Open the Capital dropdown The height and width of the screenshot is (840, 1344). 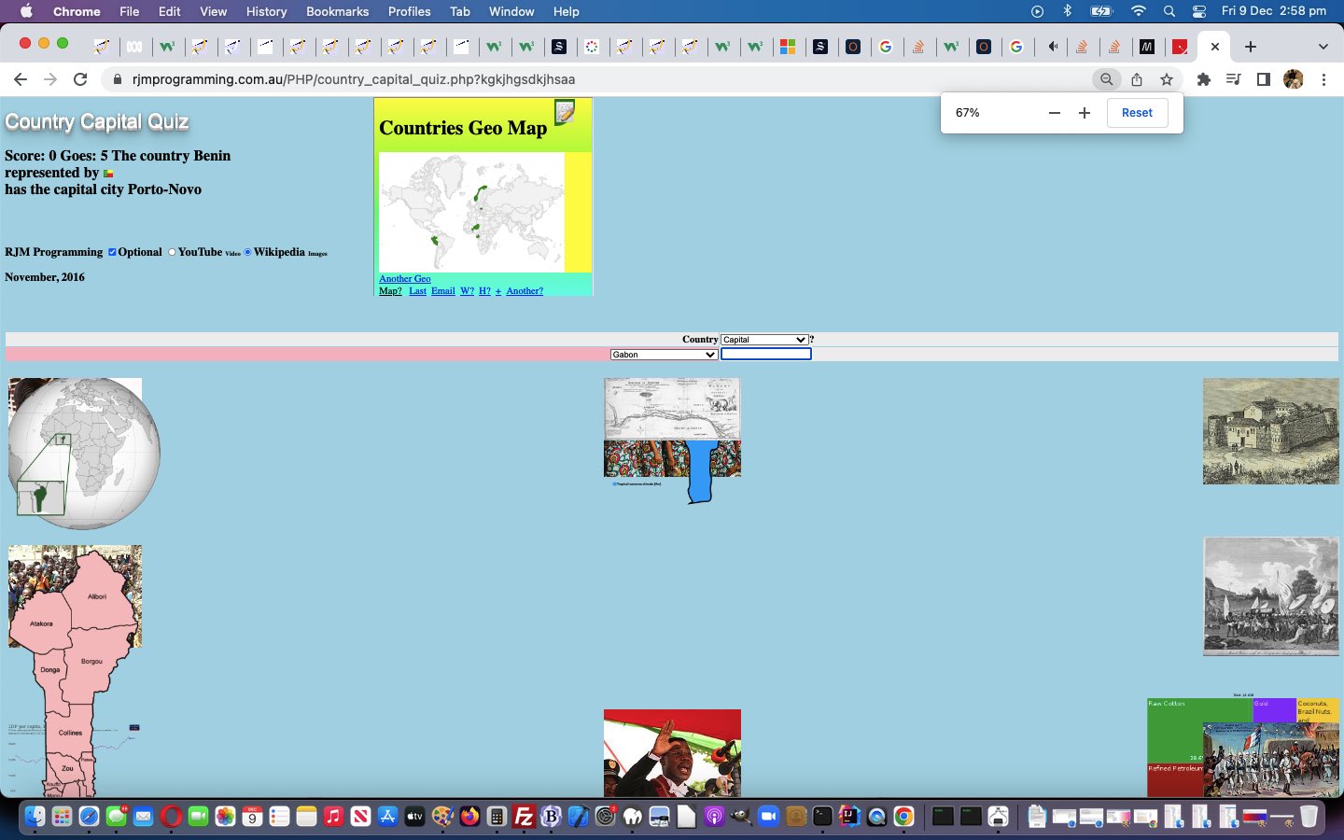pos(764,340)
